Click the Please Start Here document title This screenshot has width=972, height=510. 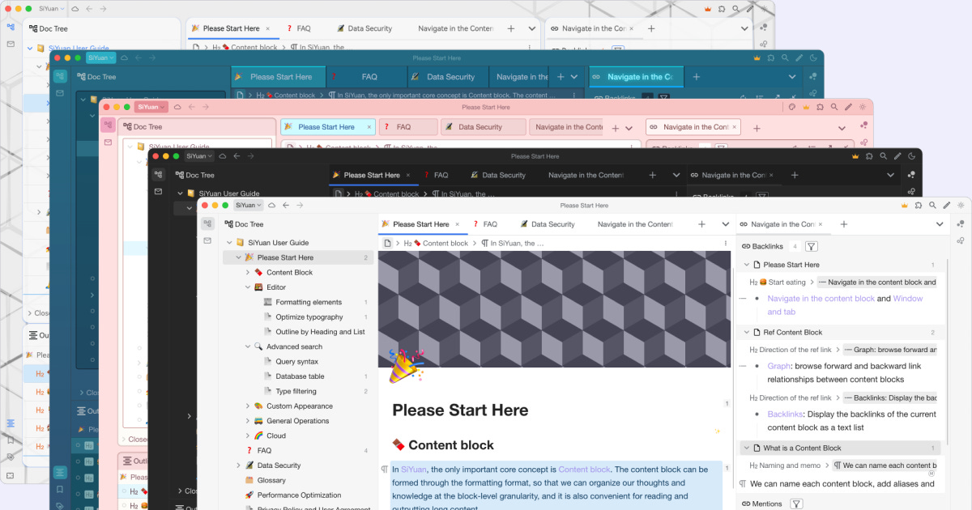click(460, 410)
